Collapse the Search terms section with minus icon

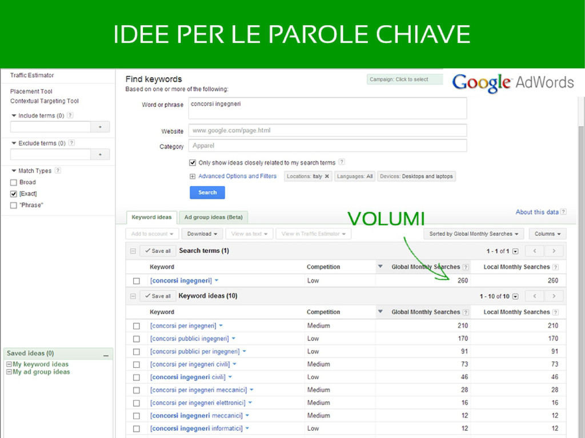133,251
